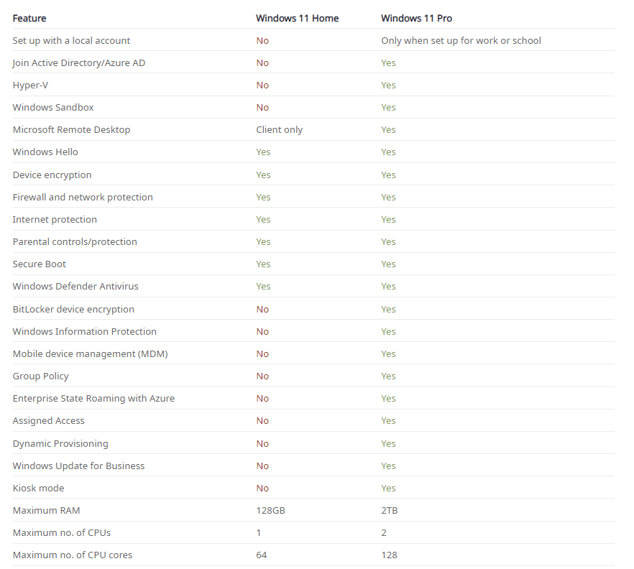Click the BitLocker device encryption label
Image resolution: width=634 pixels, height=569 pixels.
73,309
